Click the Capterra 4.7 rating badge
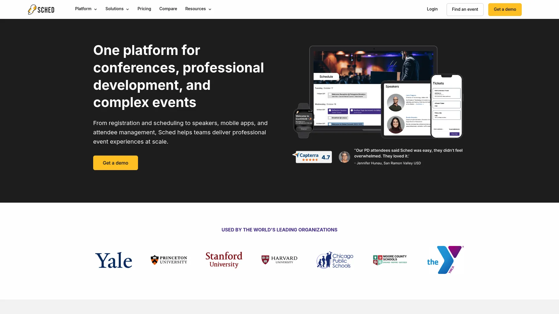 312,157
